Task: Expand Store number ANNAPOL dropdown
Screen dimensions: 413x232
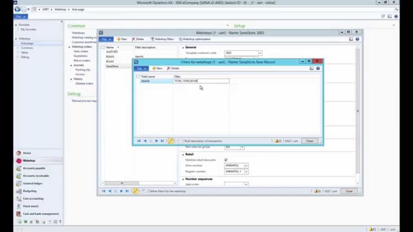Action: tap(246, 166)
